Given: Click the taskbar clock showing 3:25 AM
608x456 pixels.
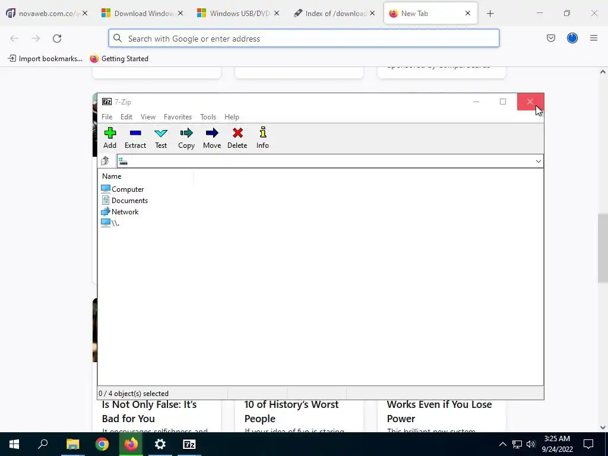Looking at the screenshot, I should (x=557, y=444).
